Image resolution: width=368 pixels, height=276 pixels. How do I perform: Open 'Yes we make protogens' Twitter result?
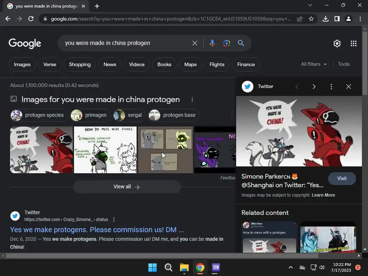97,230
